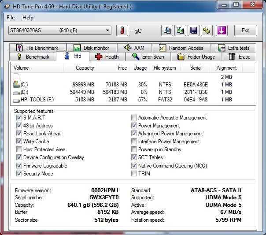This screenshot has width=266, height=235.
Task: Toggle the Automatic Acoustic Management checkbox
Action: 134,118
